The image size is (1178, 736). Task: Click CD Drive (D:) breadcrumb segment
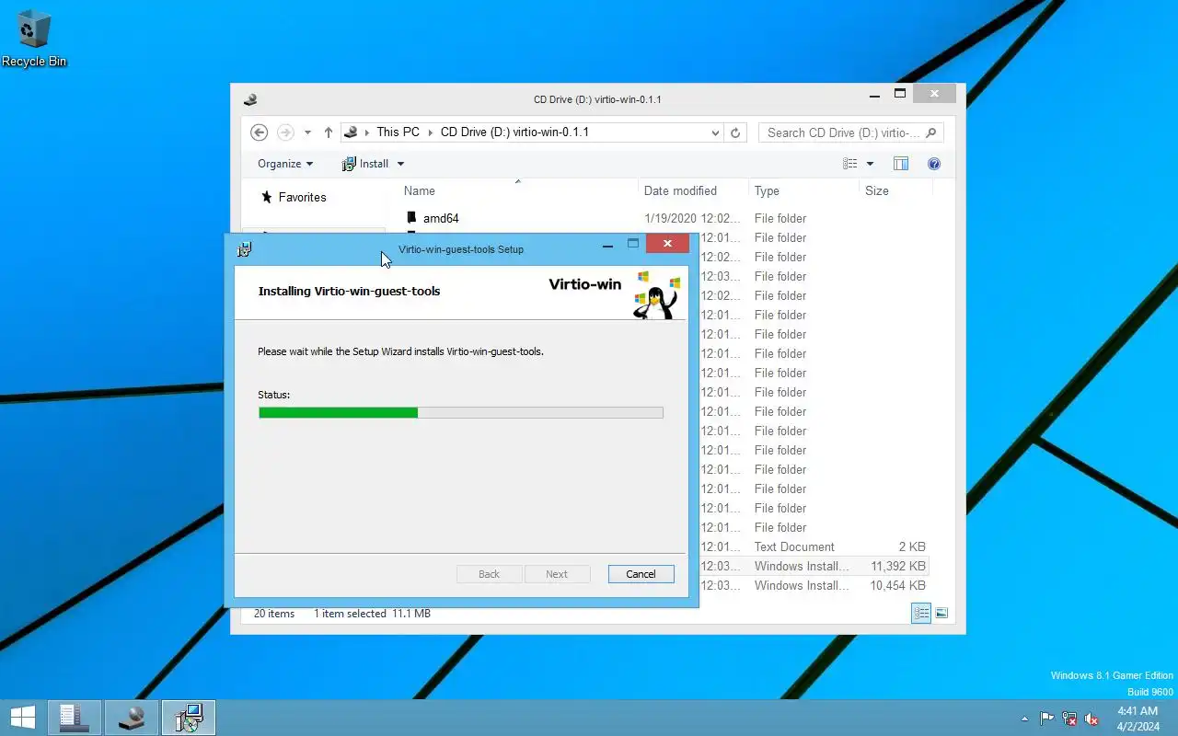[x=514, y=132]
